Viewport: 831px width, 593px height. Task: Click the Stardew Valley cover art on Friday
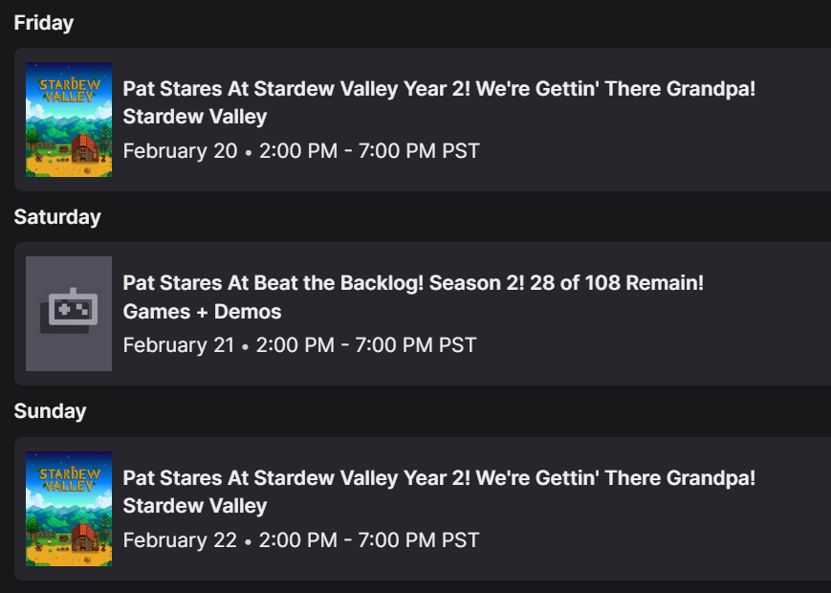69,120
